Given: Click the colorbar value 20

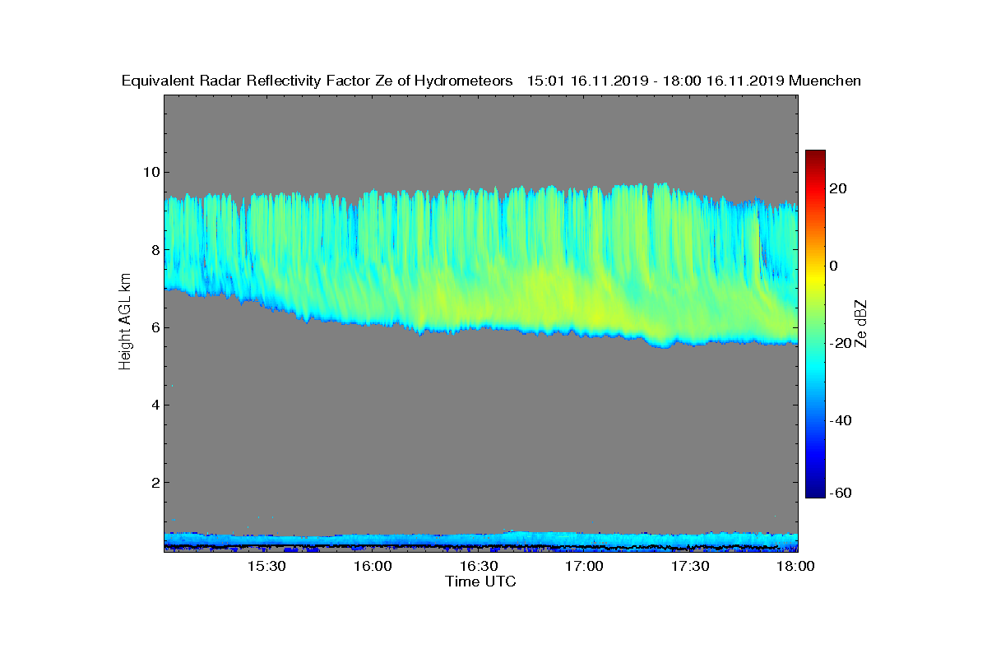Looking at the screenshot, I should (838, 188).
